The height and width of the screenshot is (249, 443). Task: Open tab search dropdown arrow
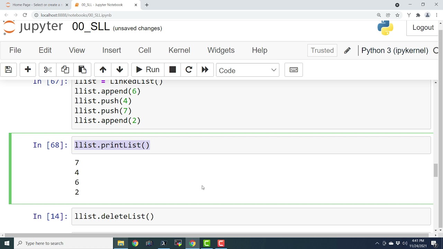click(397, 5)
